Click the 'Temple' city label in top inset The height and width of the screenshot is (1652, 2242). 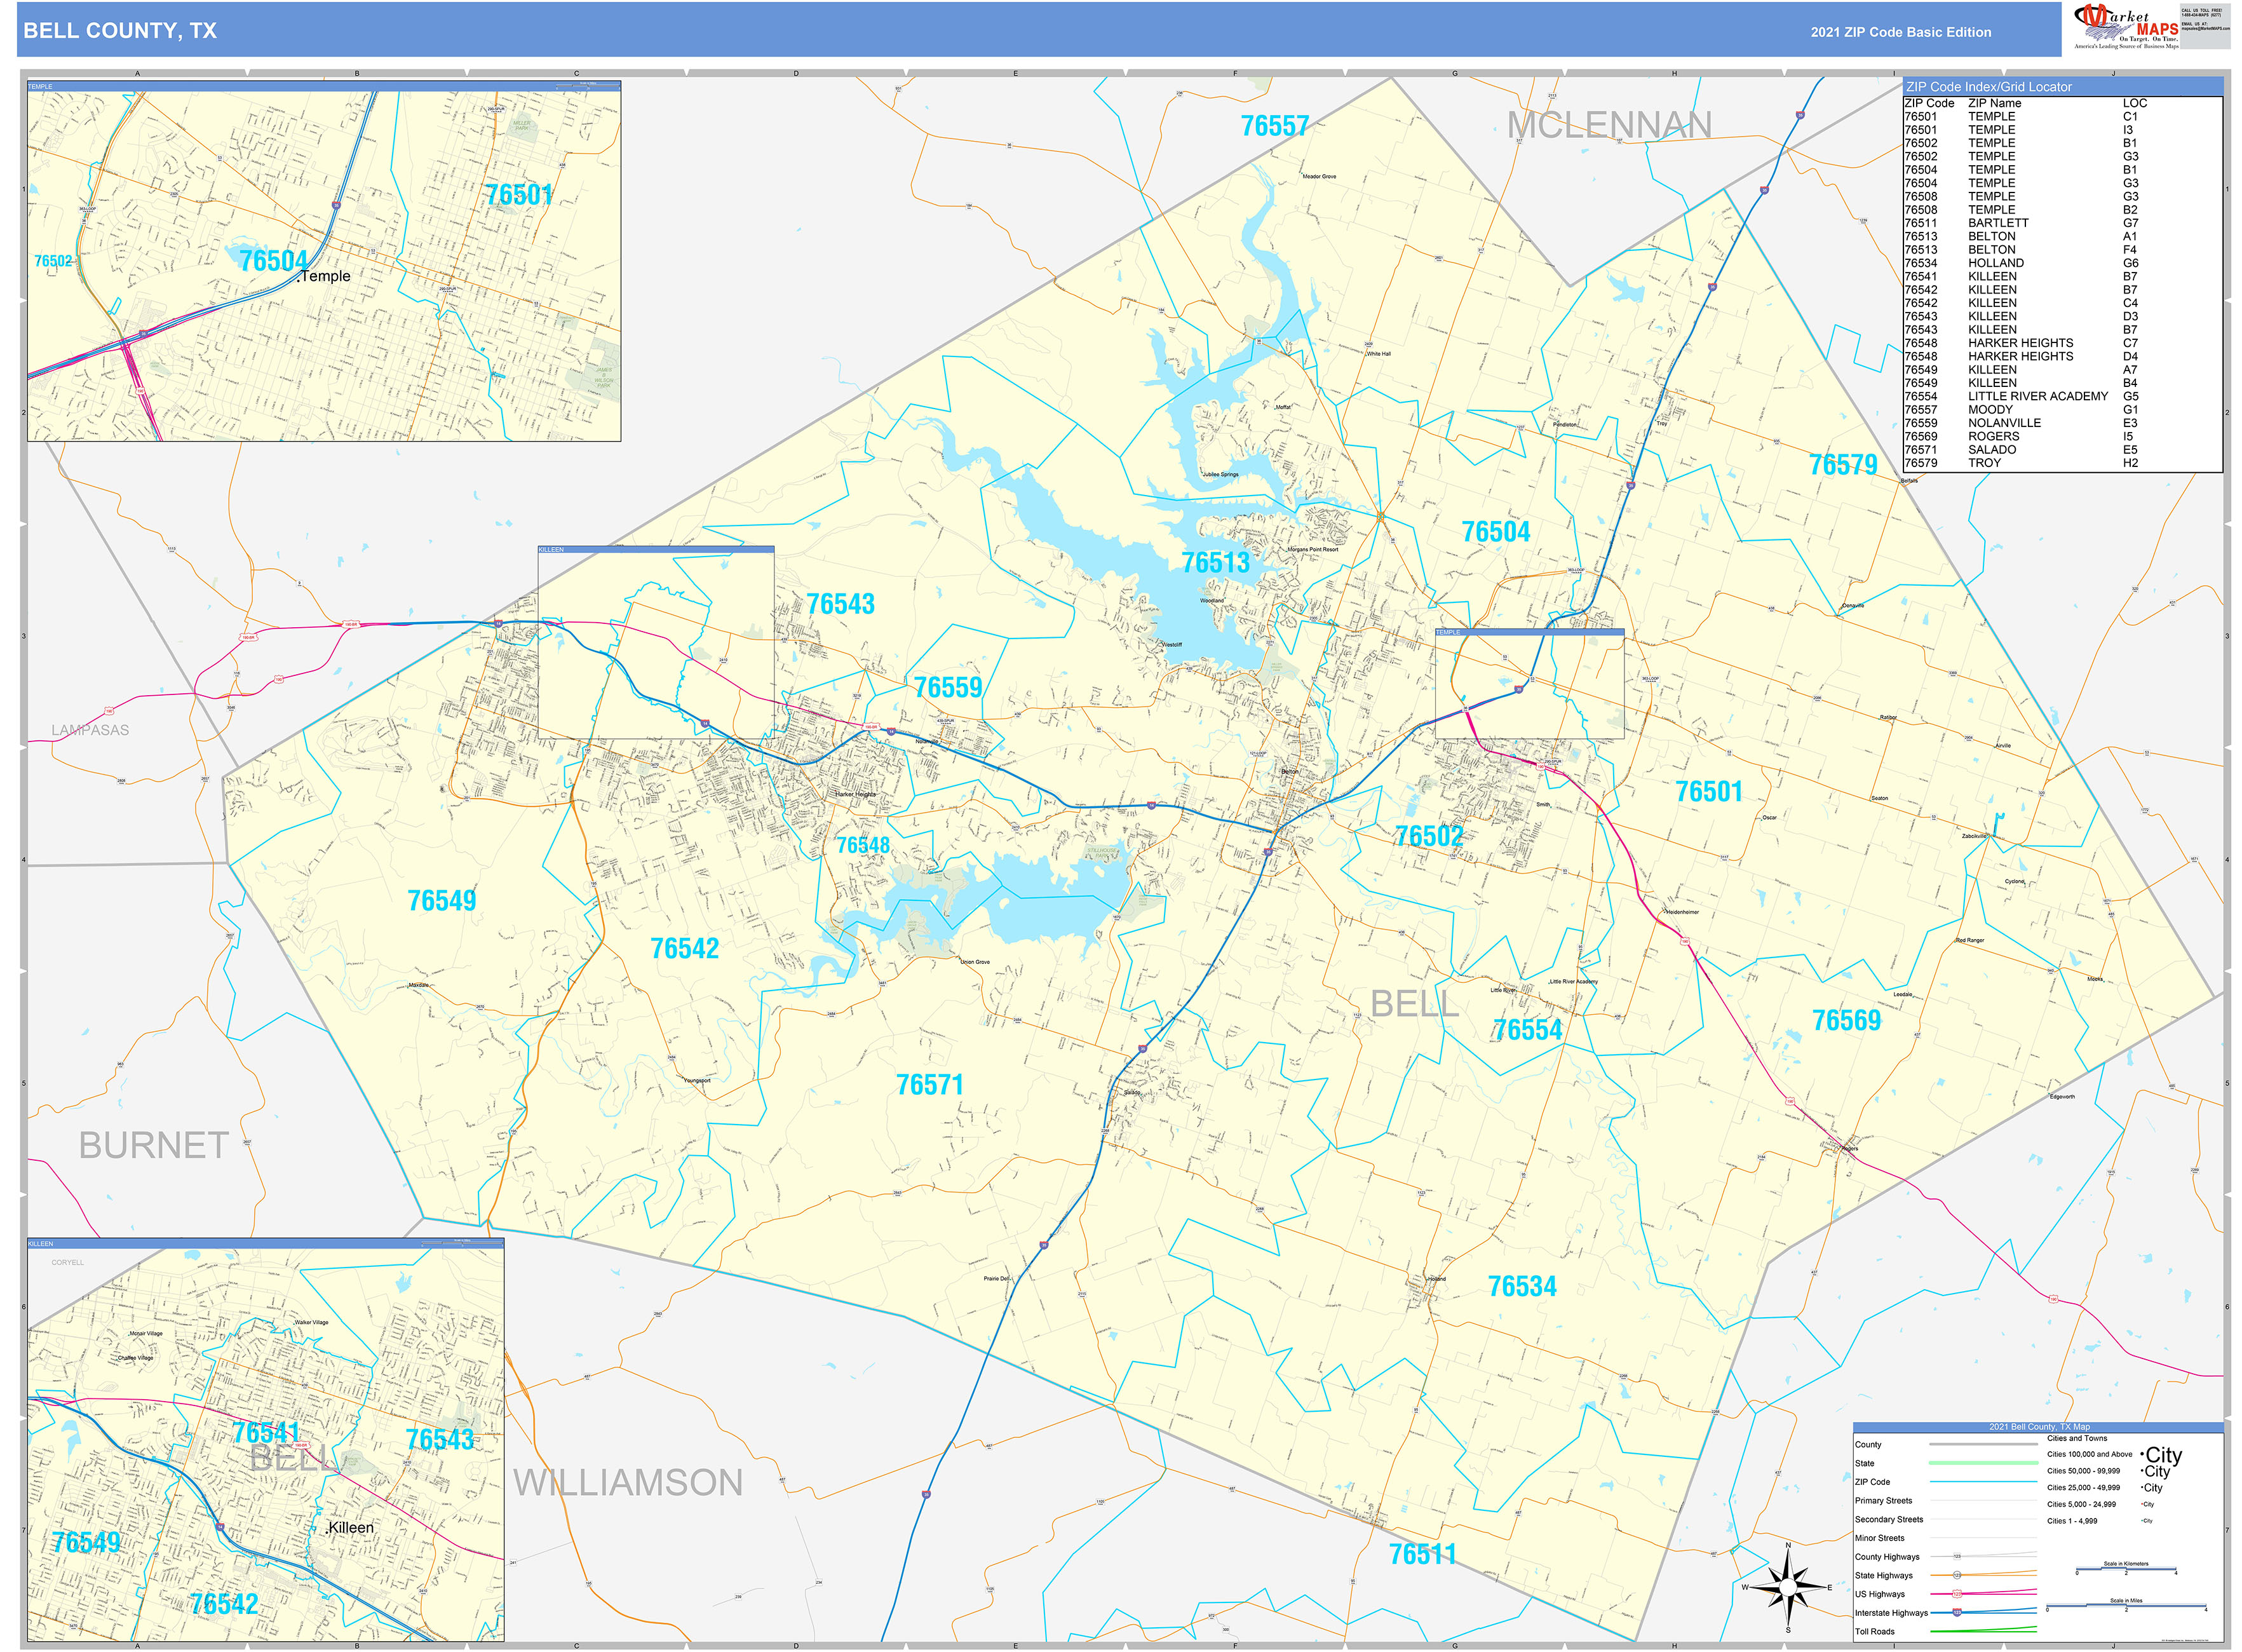[325, 276]
